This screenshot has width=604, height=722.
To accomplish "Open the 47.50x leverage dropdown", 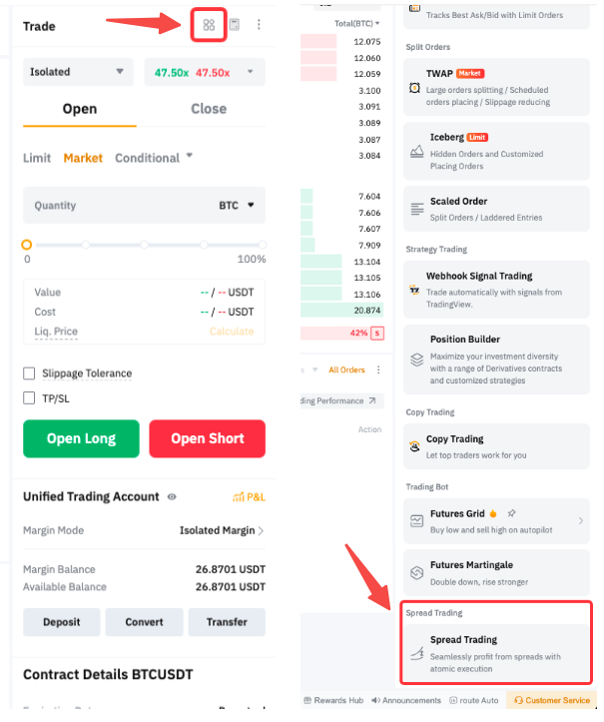I will pos(205,72).
